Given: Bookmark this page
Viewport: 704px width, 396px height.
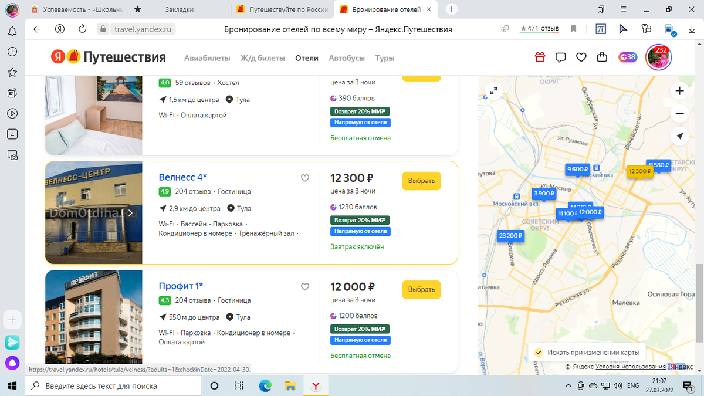Looking at the screenshot, I should coord(574,29).
